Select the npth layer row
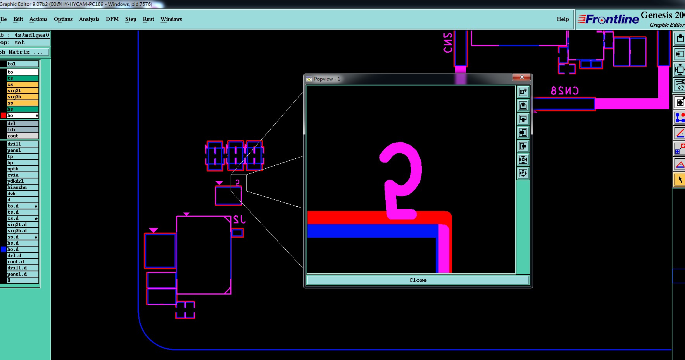Image resolution: width=685 pixels, height=360 pixels. tap(23, 169)
